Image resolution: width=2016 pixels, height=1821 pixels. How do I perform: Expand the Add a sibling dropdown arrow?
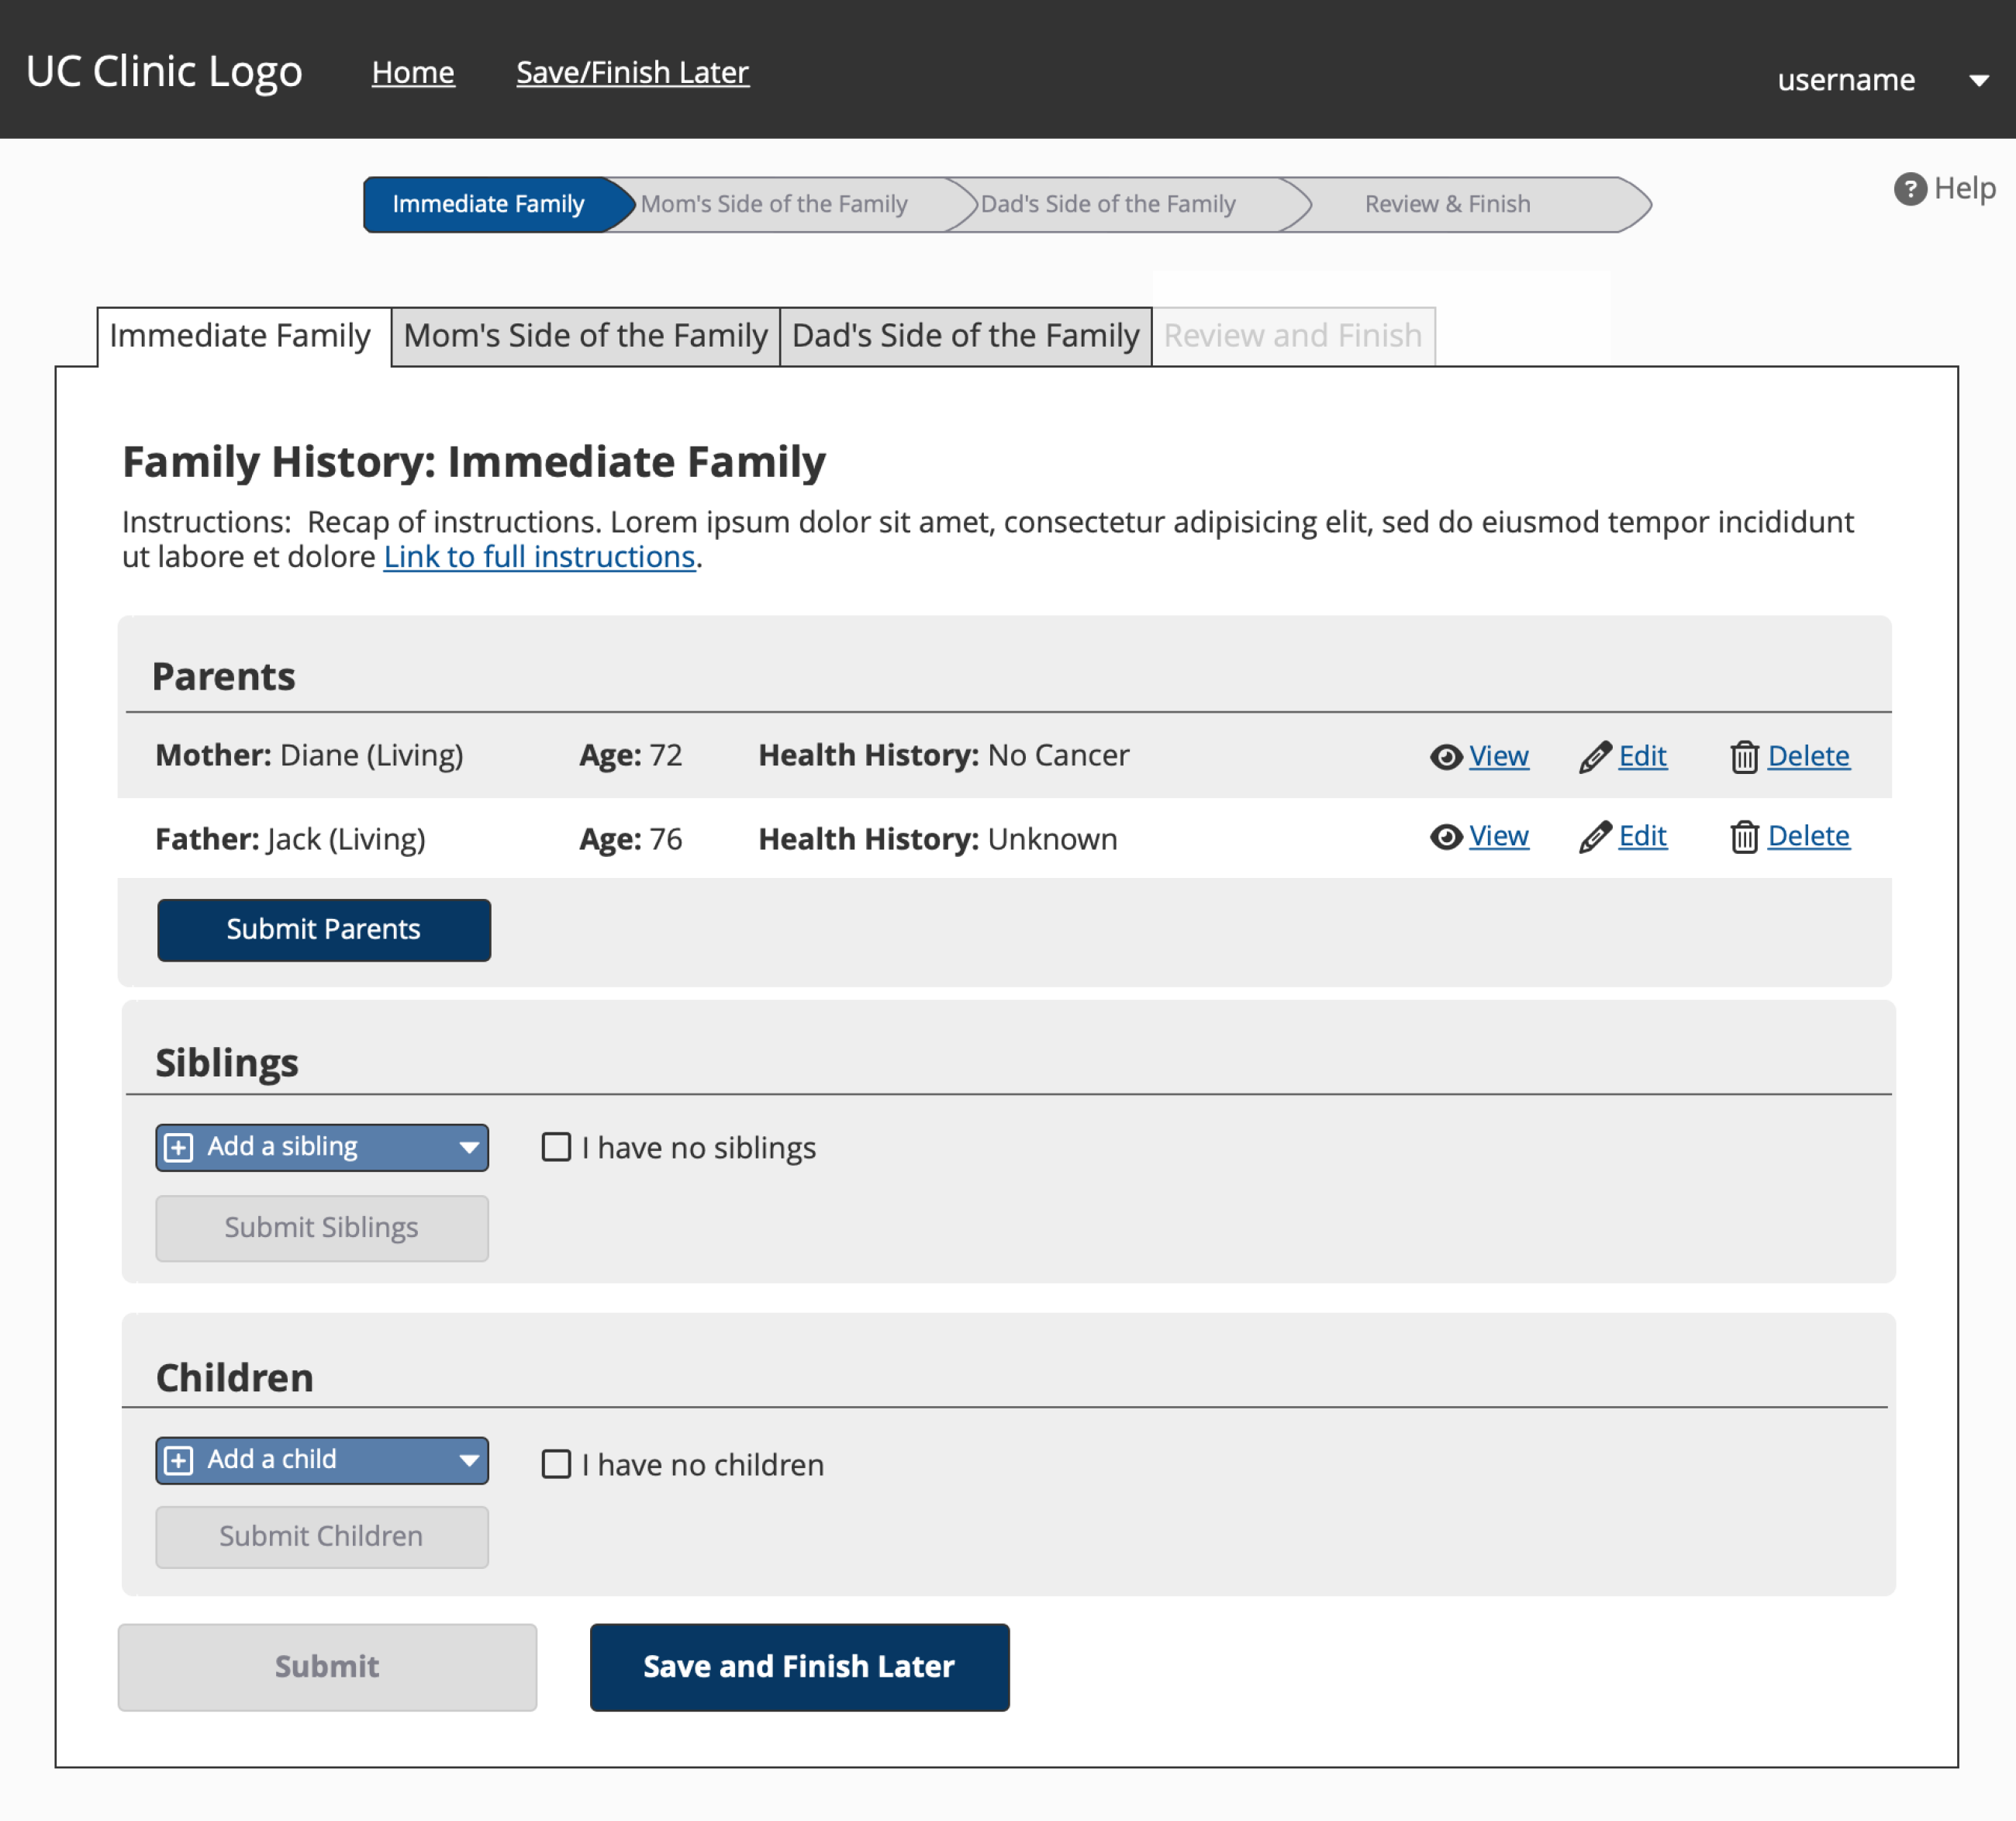coord(468,1148)
